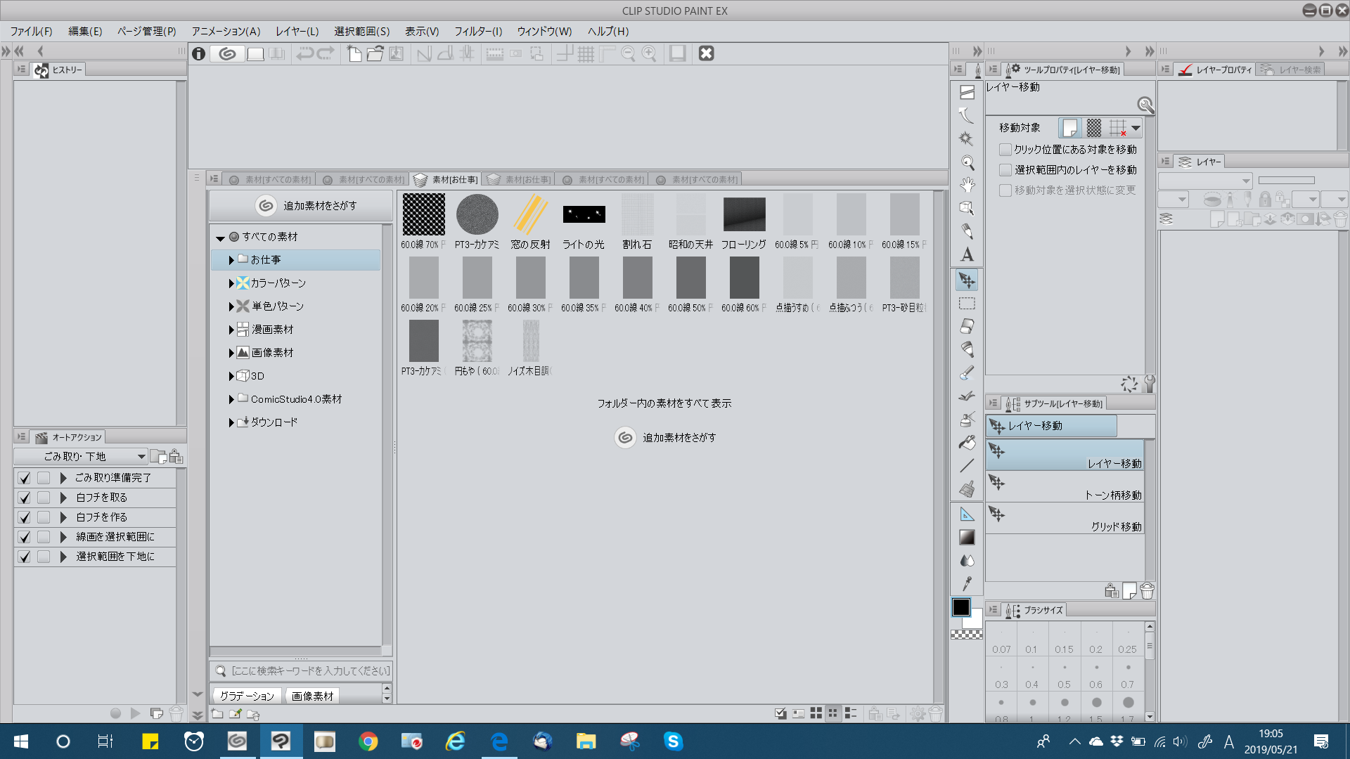1350x759 pixels.
Task: Select the rectangular Selection marquee tool
Action: tap(967, 304)
